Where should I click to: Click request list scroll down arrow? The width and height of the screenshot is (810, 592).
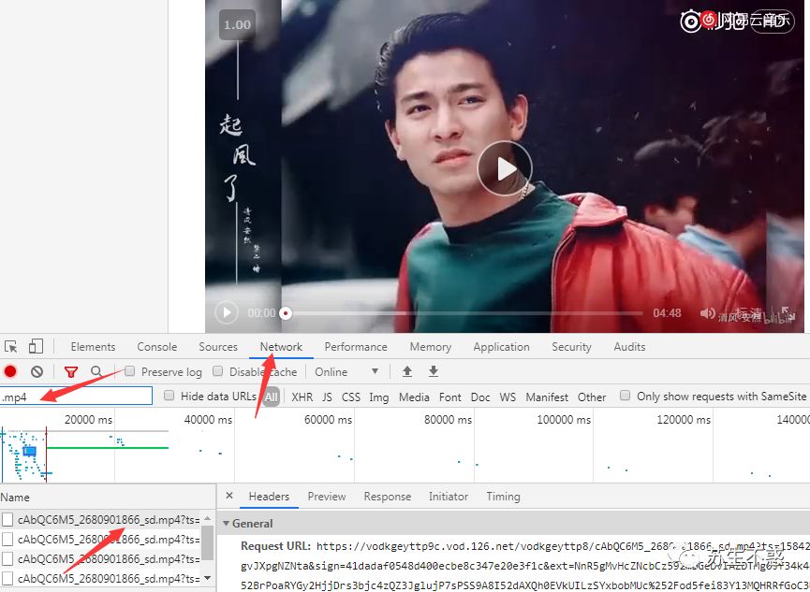(207, 578)
